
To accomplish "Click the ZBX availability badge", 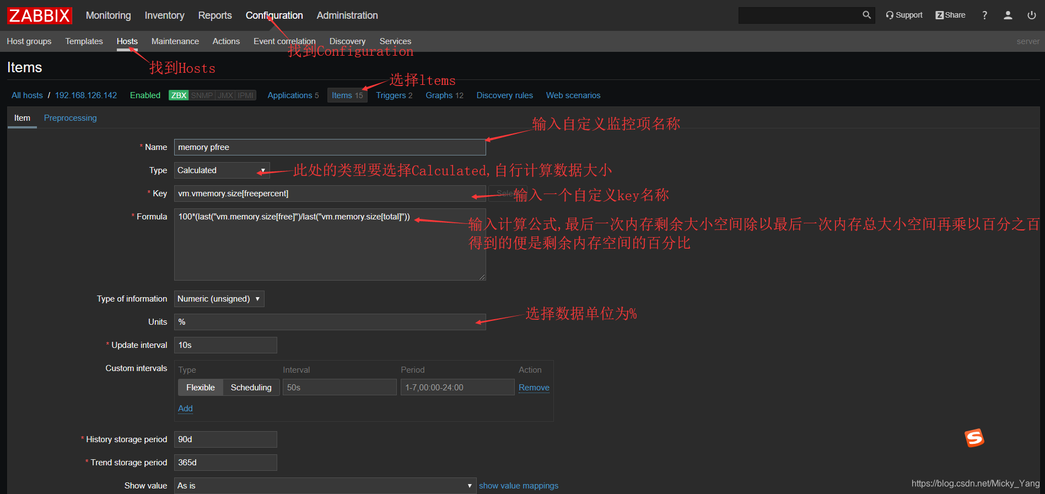I will click(179, 95).
